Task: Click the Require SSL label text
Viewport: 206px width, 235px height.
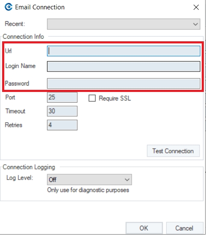Action: point(115,98)
